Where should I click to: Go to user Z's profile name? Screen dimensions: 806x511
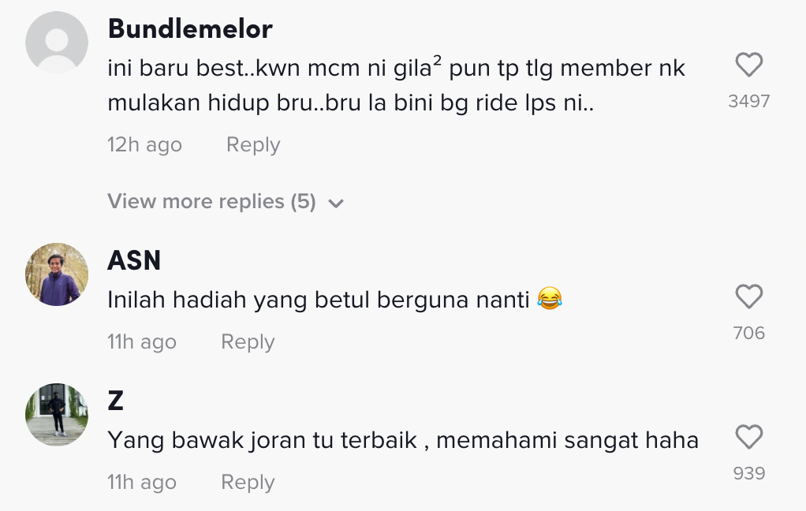116,401
